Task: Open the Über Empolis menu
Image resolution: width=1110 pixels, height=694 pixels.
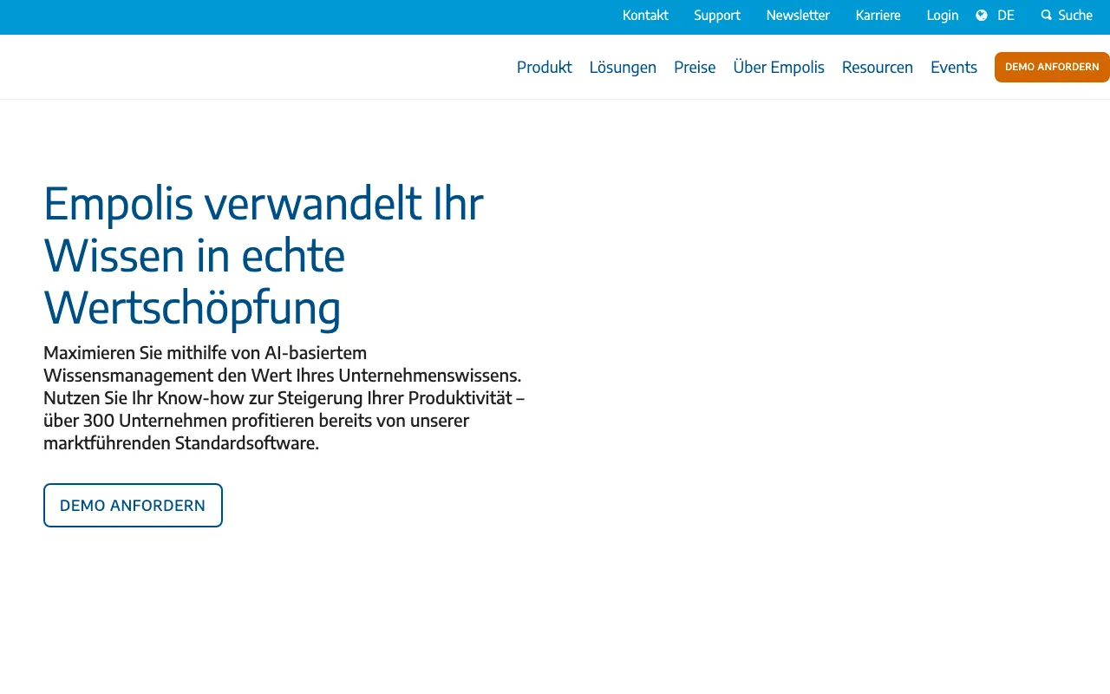Action: pos(779,67)
